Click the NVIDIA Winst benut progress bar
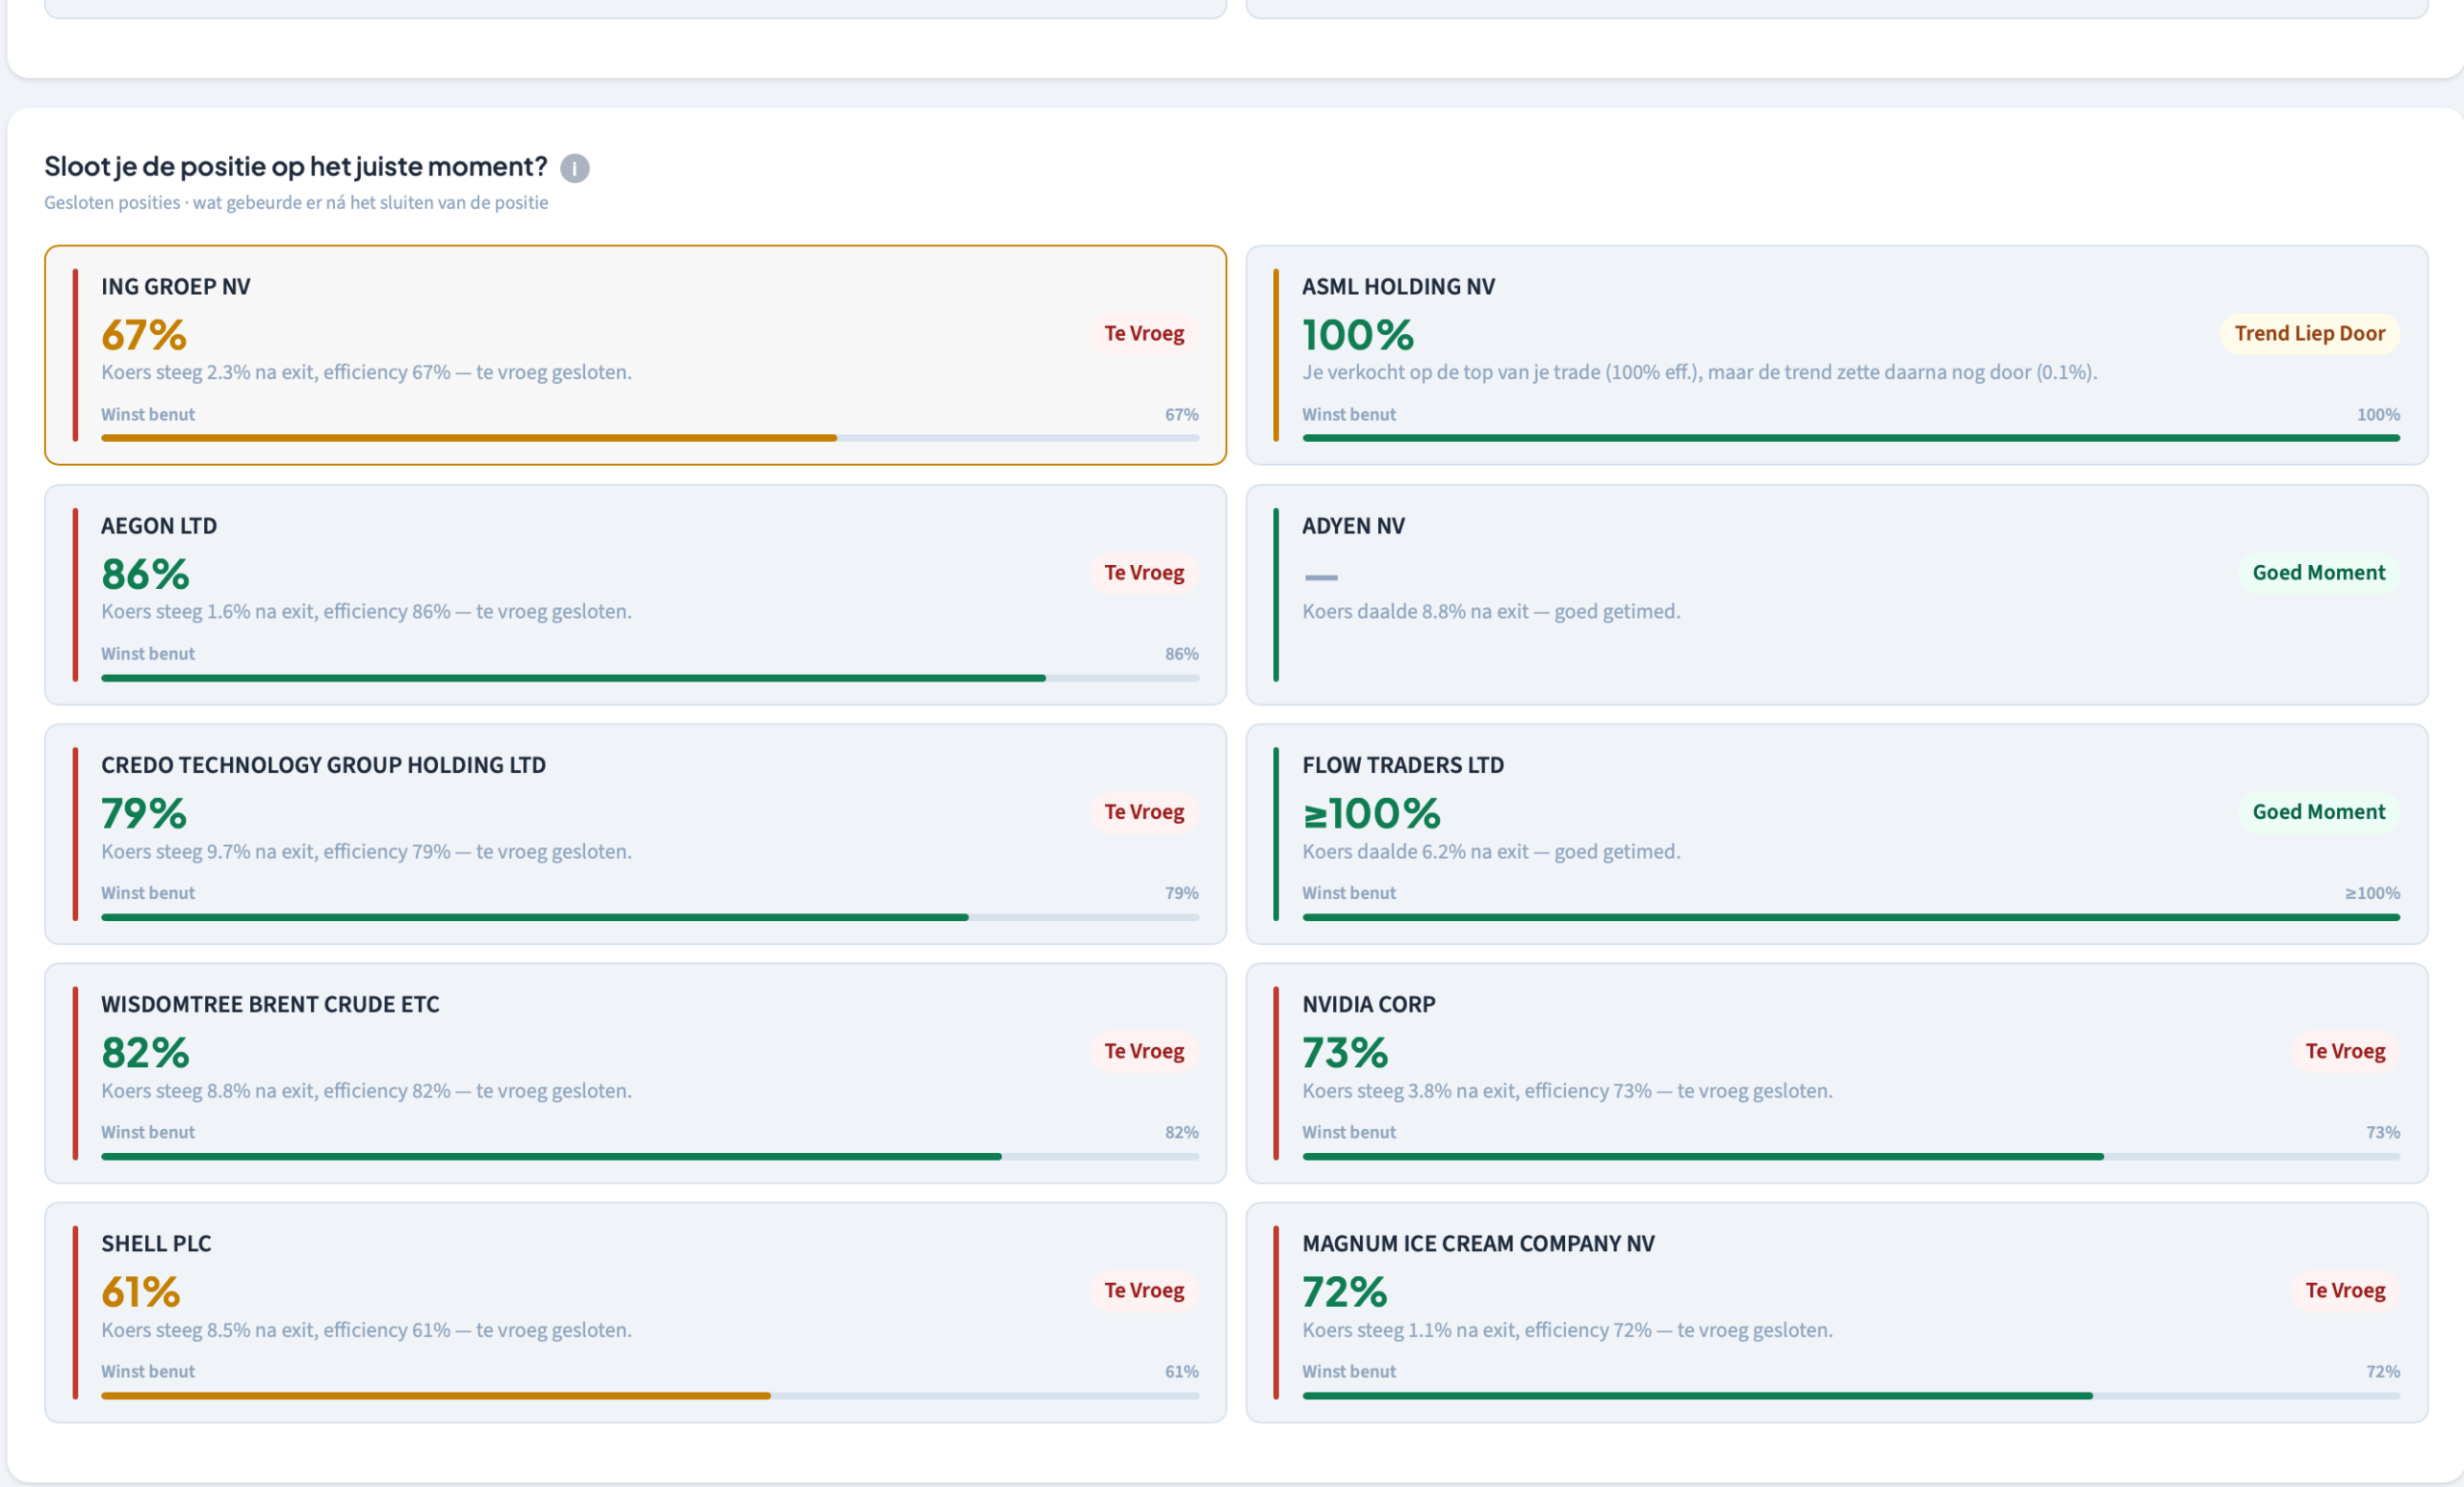This screenshot has height=1487, width=2464. pos(1851,1155)
